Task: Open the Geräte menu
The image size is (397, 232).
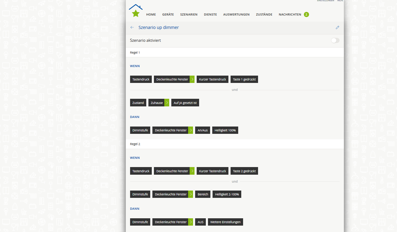Action: point(168,14)
